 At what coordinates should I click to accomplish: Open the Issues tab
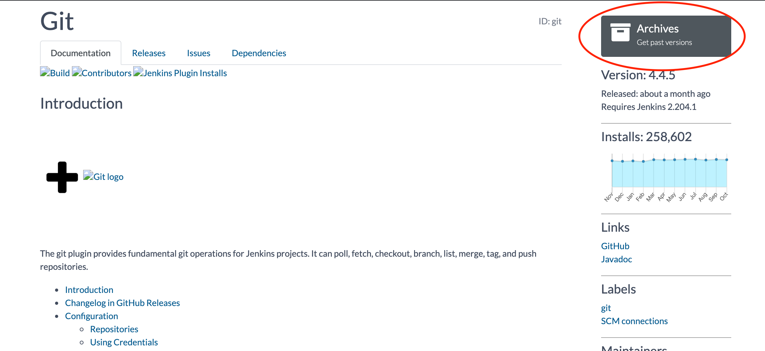click(x=198, y=53)
